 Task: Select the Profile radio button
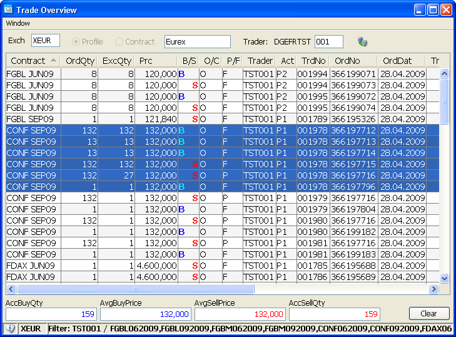click(77, 42)
